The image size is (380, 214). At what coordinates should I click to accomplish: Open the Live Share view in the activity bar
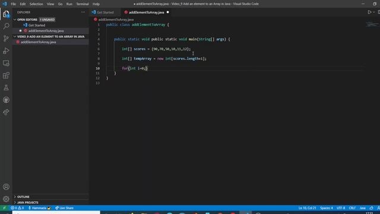[6, 112]
